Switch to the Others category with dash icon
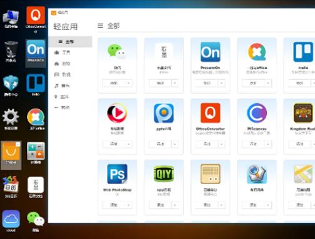This screenshot has height=239, width=315. coord(70,107)
